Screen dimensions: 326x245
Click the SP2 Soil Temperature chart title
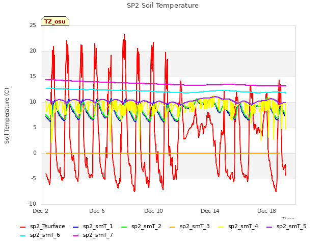coord(162,6)
